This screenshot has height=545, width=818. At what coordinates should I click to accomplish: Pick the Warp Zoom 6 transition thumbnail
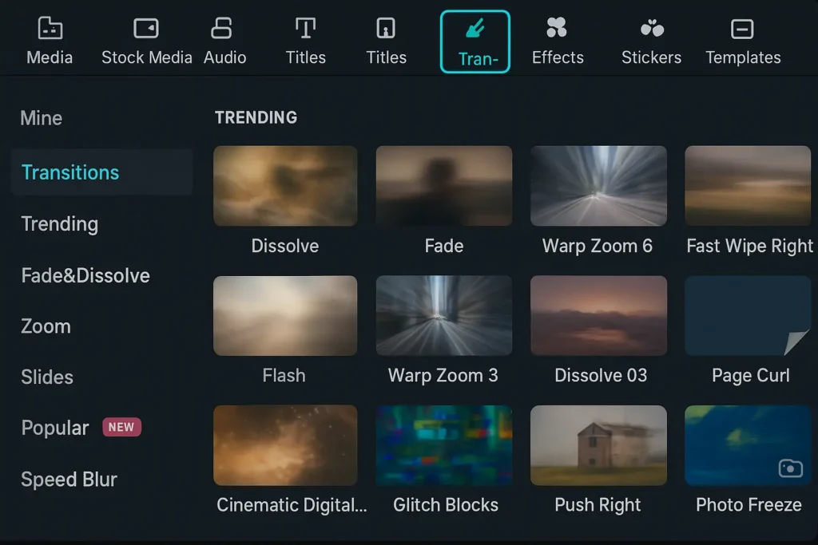tap(598, 186)
